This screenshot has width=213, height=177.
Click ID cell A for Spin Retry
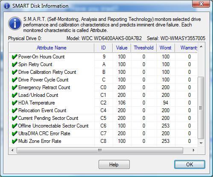[x=104, y=64]
